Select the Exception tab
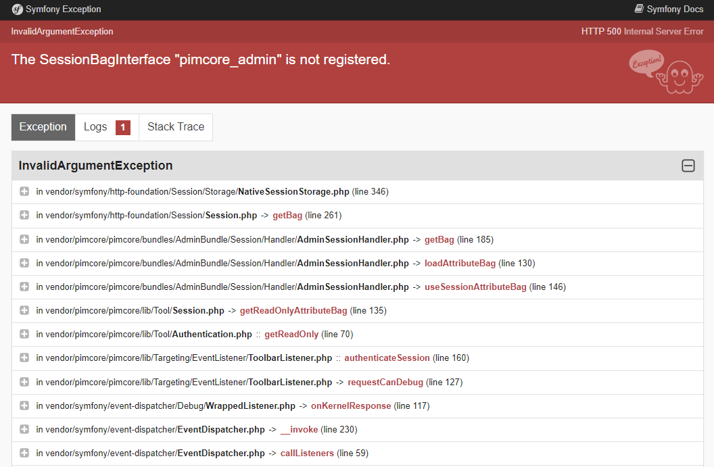Viewport: 714px width, 467px height. click(x=43, y=126)
